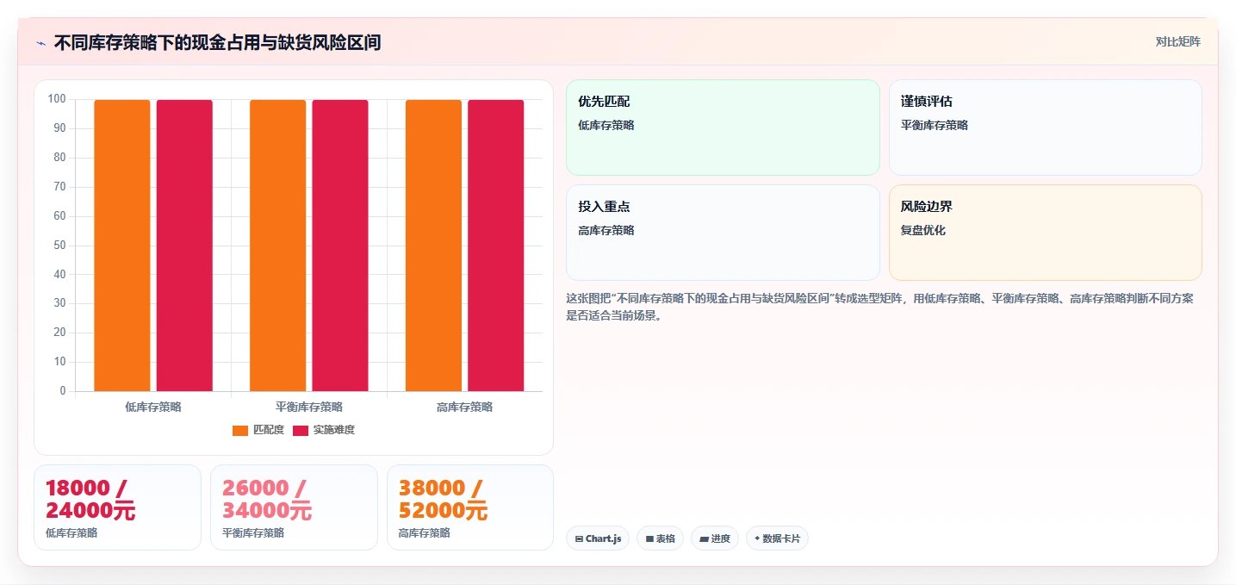Click the 高库存策略 x-axis label

click(x=465, y=407)
